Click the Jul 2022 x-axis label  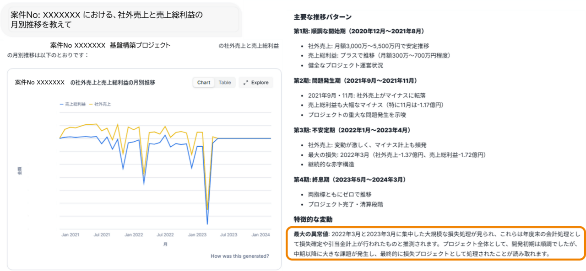pyautogui.click(x=165, y=235)
